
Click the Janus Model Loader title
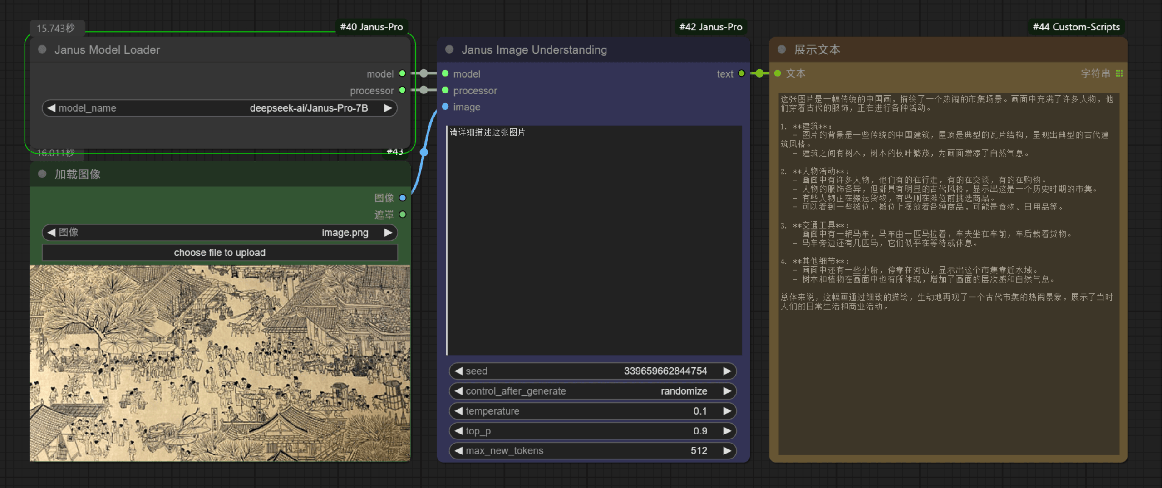pos(107,49)
